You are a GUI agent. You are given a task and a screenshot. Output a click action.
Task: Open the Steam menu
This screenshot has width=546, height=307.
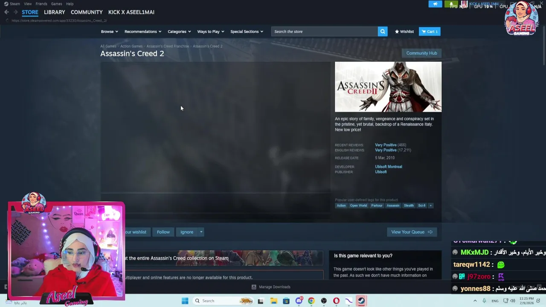[15, 4]
